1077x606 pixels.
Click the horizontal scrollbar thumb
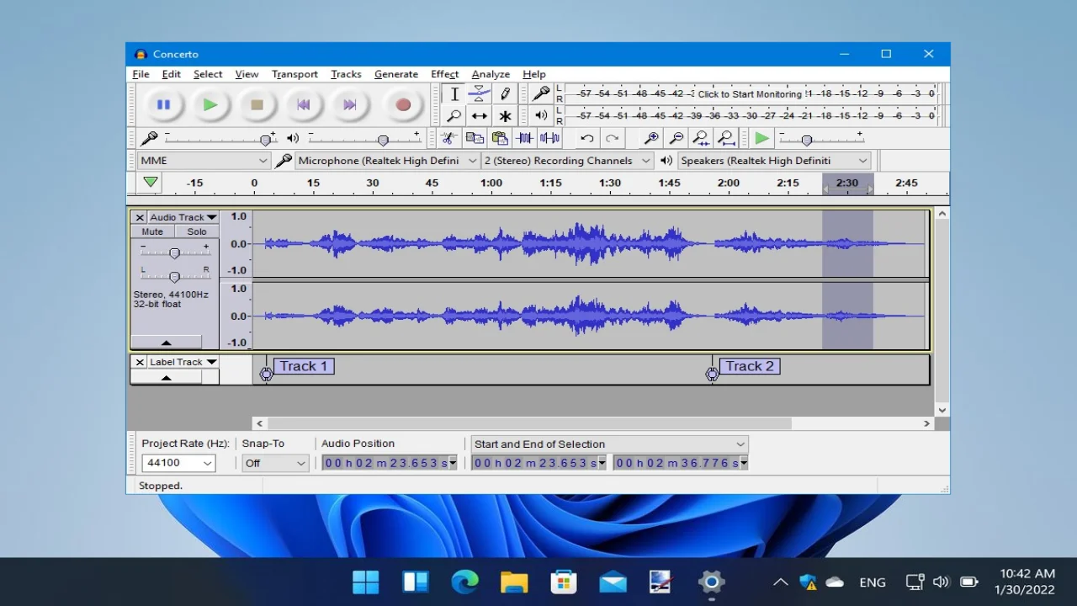[x=529, y=423]
